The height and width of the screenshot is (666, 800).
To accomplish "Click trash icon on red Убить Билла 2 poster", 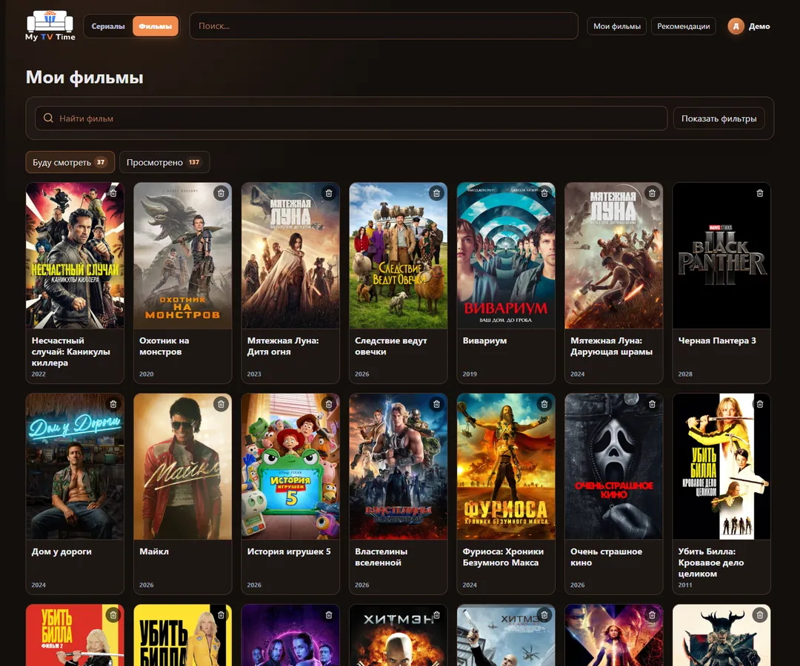I will pyautogui.click(x=113, y=615).
